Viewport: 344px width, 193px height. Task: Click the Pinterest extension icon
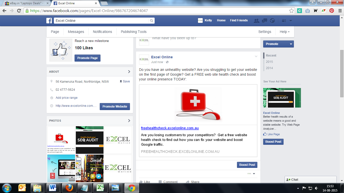[332, 11]
